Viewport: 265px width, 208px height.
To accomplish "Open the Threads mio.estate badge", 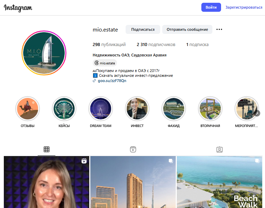I will 105,63.
